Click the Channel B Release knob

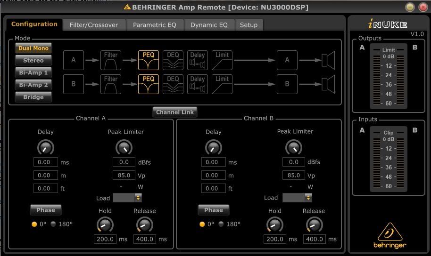coord(314,225)
